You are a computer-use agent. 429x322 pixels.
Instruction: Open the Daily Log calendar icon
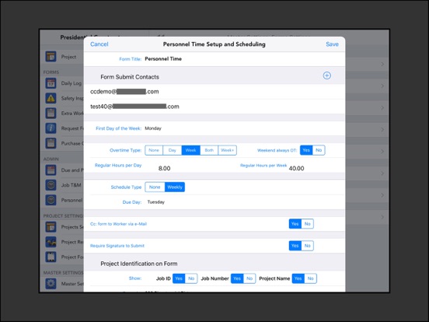point(51,83)
